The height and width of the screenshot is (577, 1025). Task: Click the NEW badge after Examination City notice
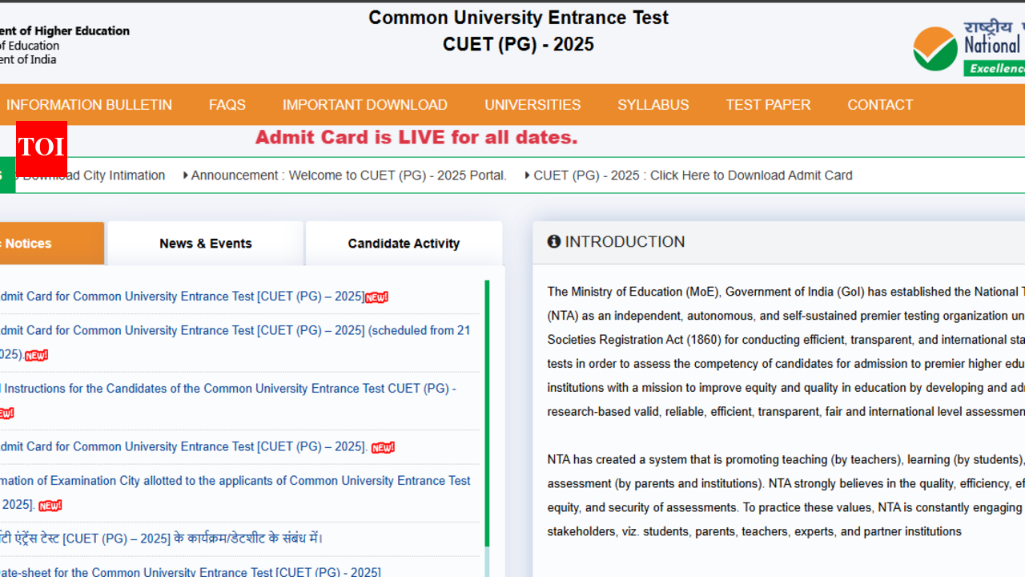[x=50, y=506]
